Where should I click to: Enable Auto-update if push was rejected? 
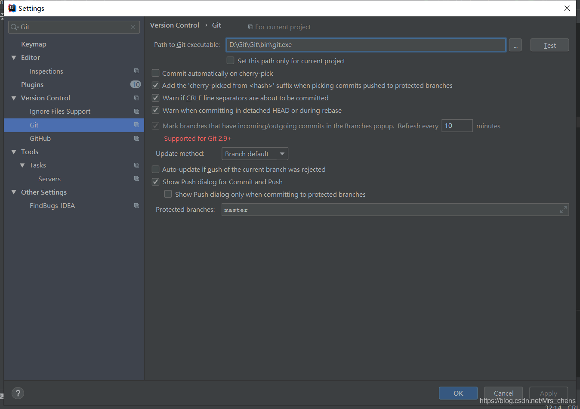tap(156, 170)
